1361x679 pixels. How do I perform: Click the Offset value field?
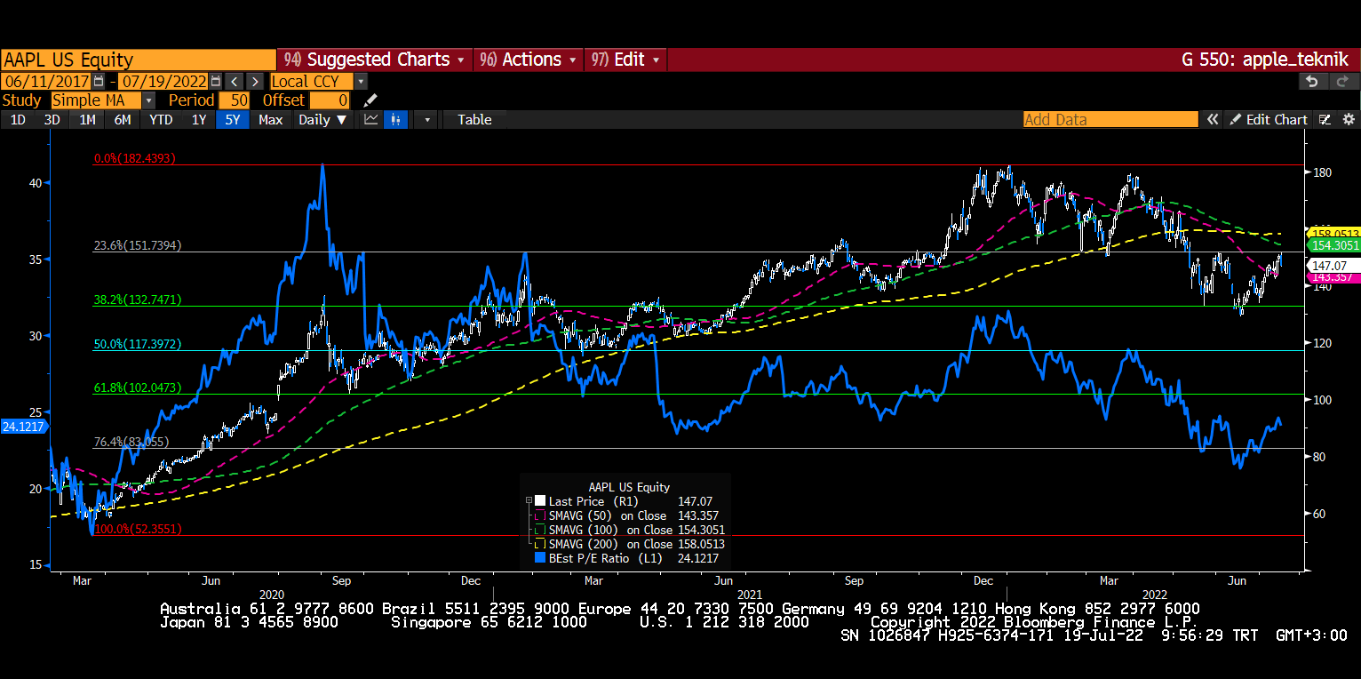330,100
